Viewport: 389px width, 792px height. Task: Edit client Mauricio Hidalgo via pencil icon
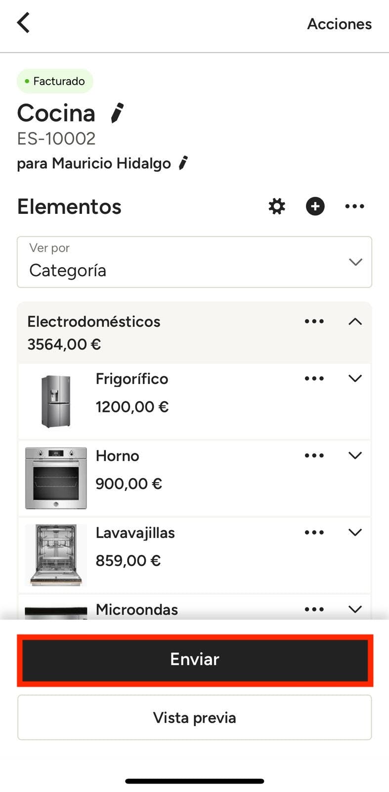pos(183,163)
